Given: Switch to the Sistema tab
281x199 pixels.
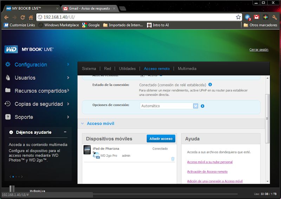Looking at the screenshot, I should click(89, 69).
